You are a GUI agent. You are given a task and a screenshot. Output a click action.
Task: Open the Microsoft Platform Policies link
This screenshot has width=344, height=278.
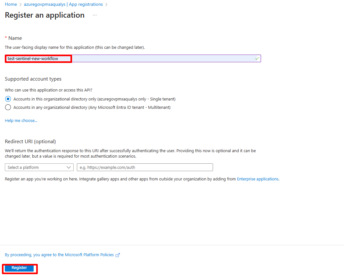[x=59, y=255]
